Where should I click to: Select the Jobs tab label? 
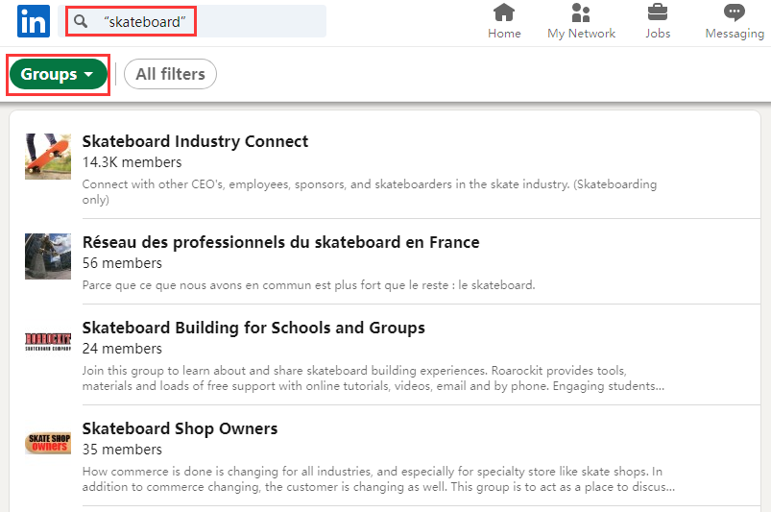click(658, 34)
